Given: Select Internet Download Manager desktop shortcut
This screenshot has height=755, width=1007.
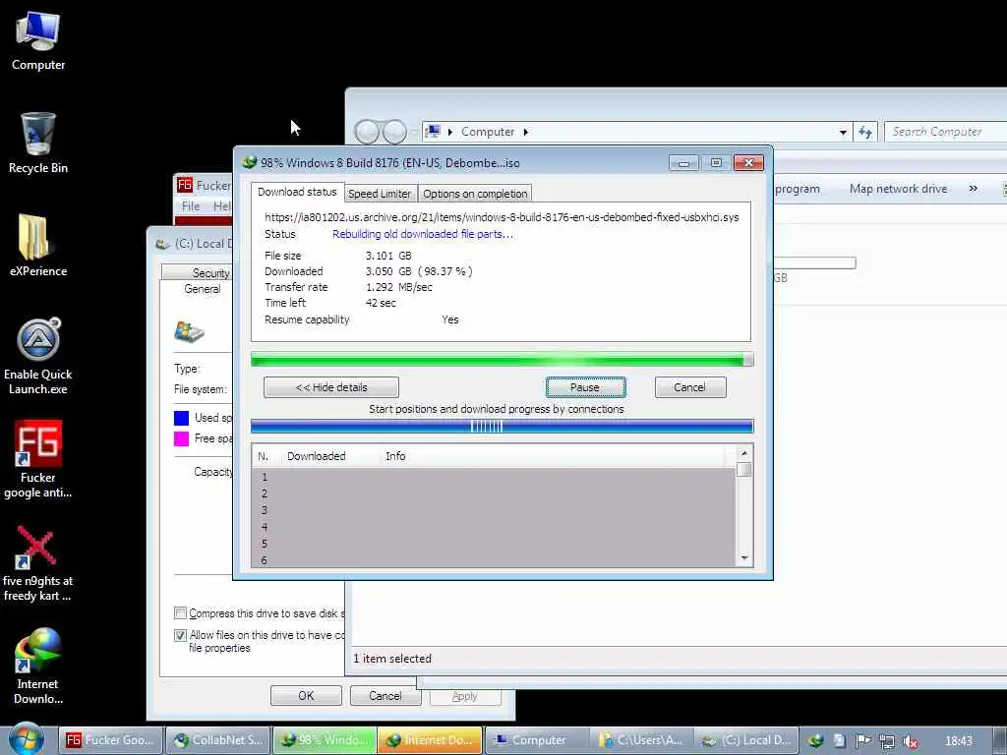Looking at the screenshot, I should point(38,667).
